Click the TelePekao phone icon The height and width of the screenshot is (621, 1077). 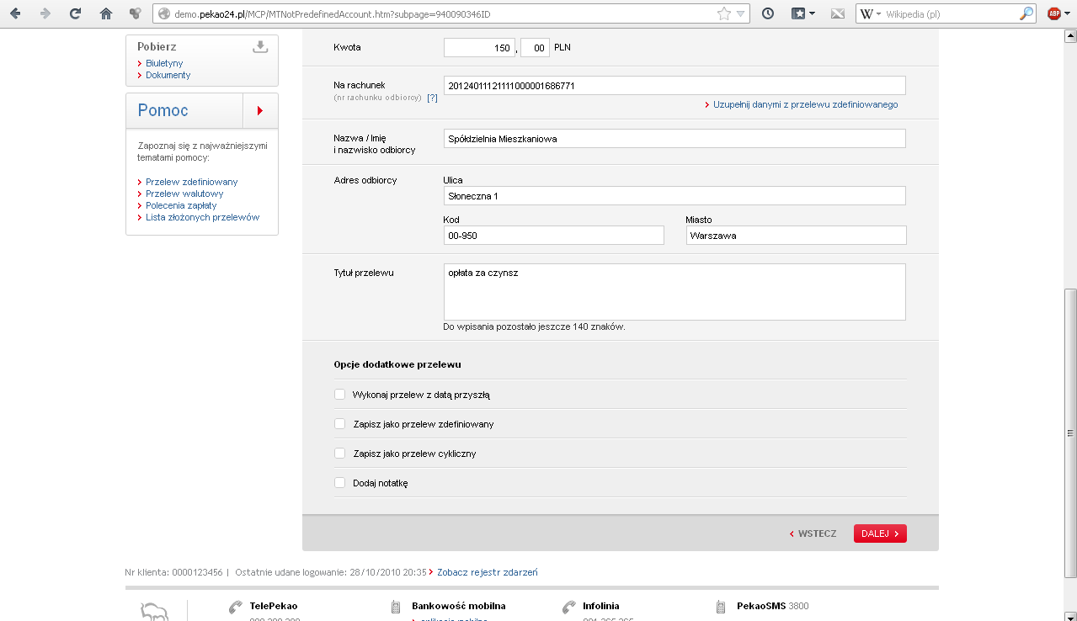pyautogui.click(x=235, y=608)
